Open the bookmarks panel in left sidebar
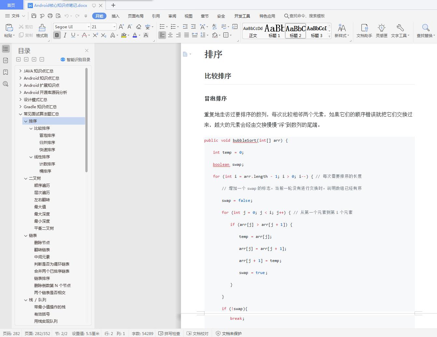 tap(5, 72)
